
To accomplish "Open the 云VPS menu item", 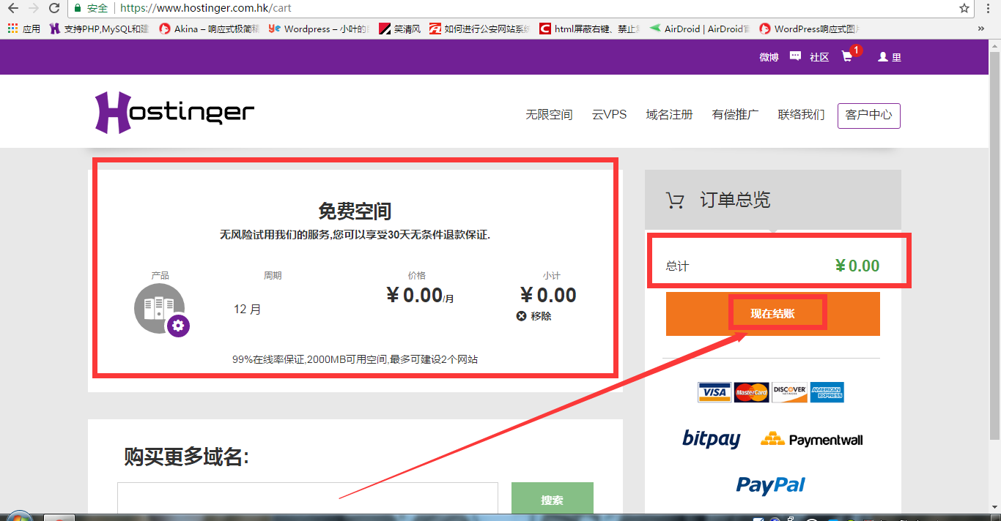I will tap(610, 114).
